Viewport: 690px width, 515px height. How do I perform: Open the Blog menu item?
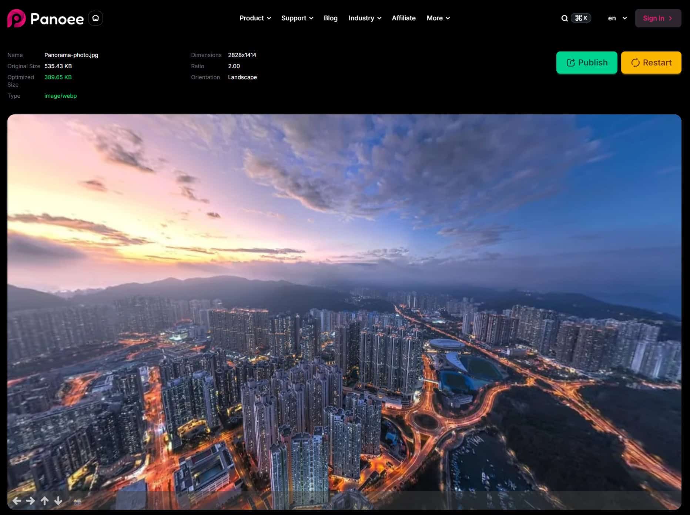tap(331, 18)
